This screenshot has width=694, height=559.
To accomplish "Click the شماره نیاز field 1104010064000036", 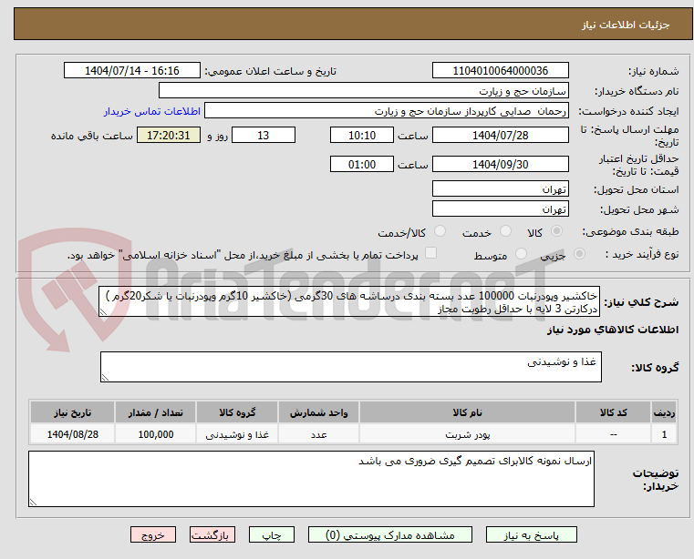I will 500,70.
